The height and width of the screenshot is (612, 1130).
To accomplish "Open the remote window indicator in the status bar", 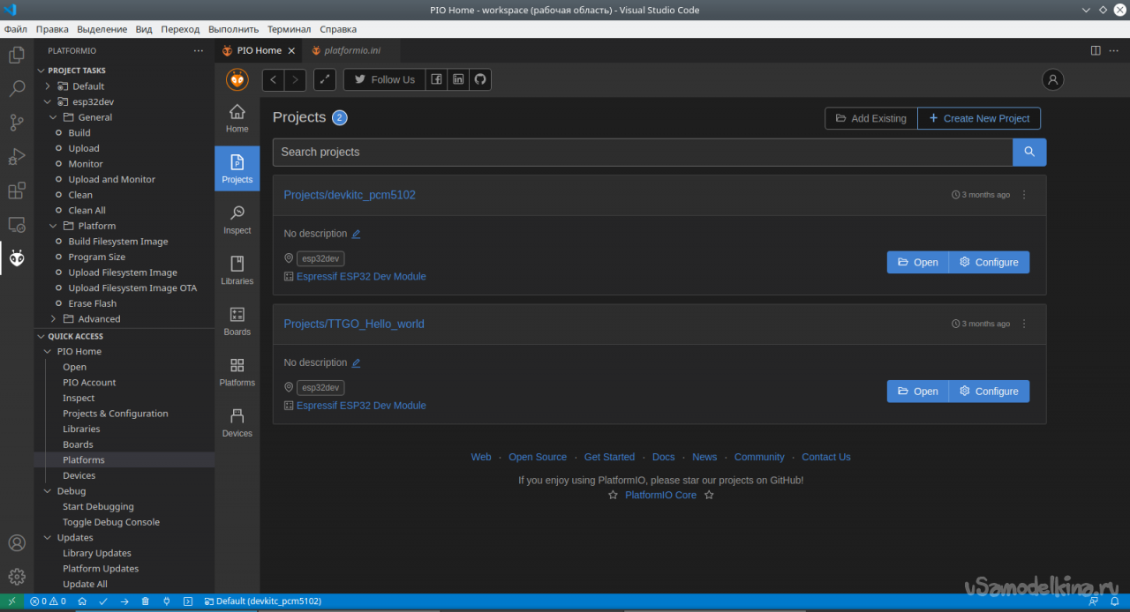I will point(11,601).
